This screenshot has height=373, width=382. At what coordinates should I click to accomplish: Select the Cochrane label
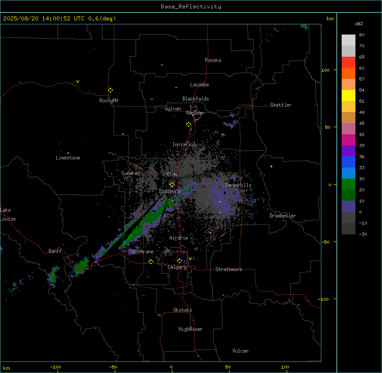[x=143, y=252]
